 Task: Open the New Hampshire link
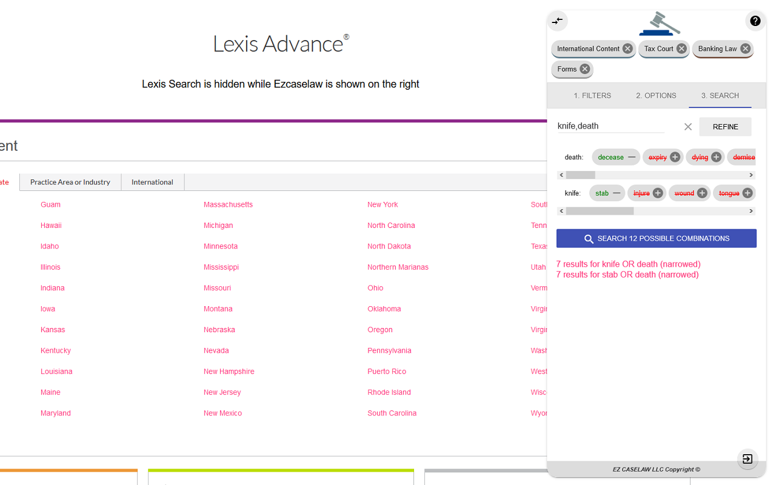229,372
